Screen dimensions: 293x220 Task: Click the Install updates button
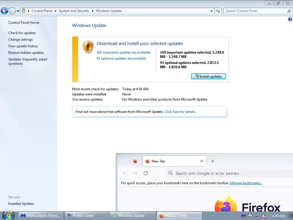209,76
